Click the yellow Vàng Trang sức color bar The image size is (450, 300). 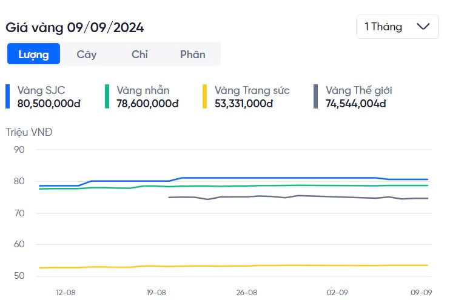(x=205, y=96)
